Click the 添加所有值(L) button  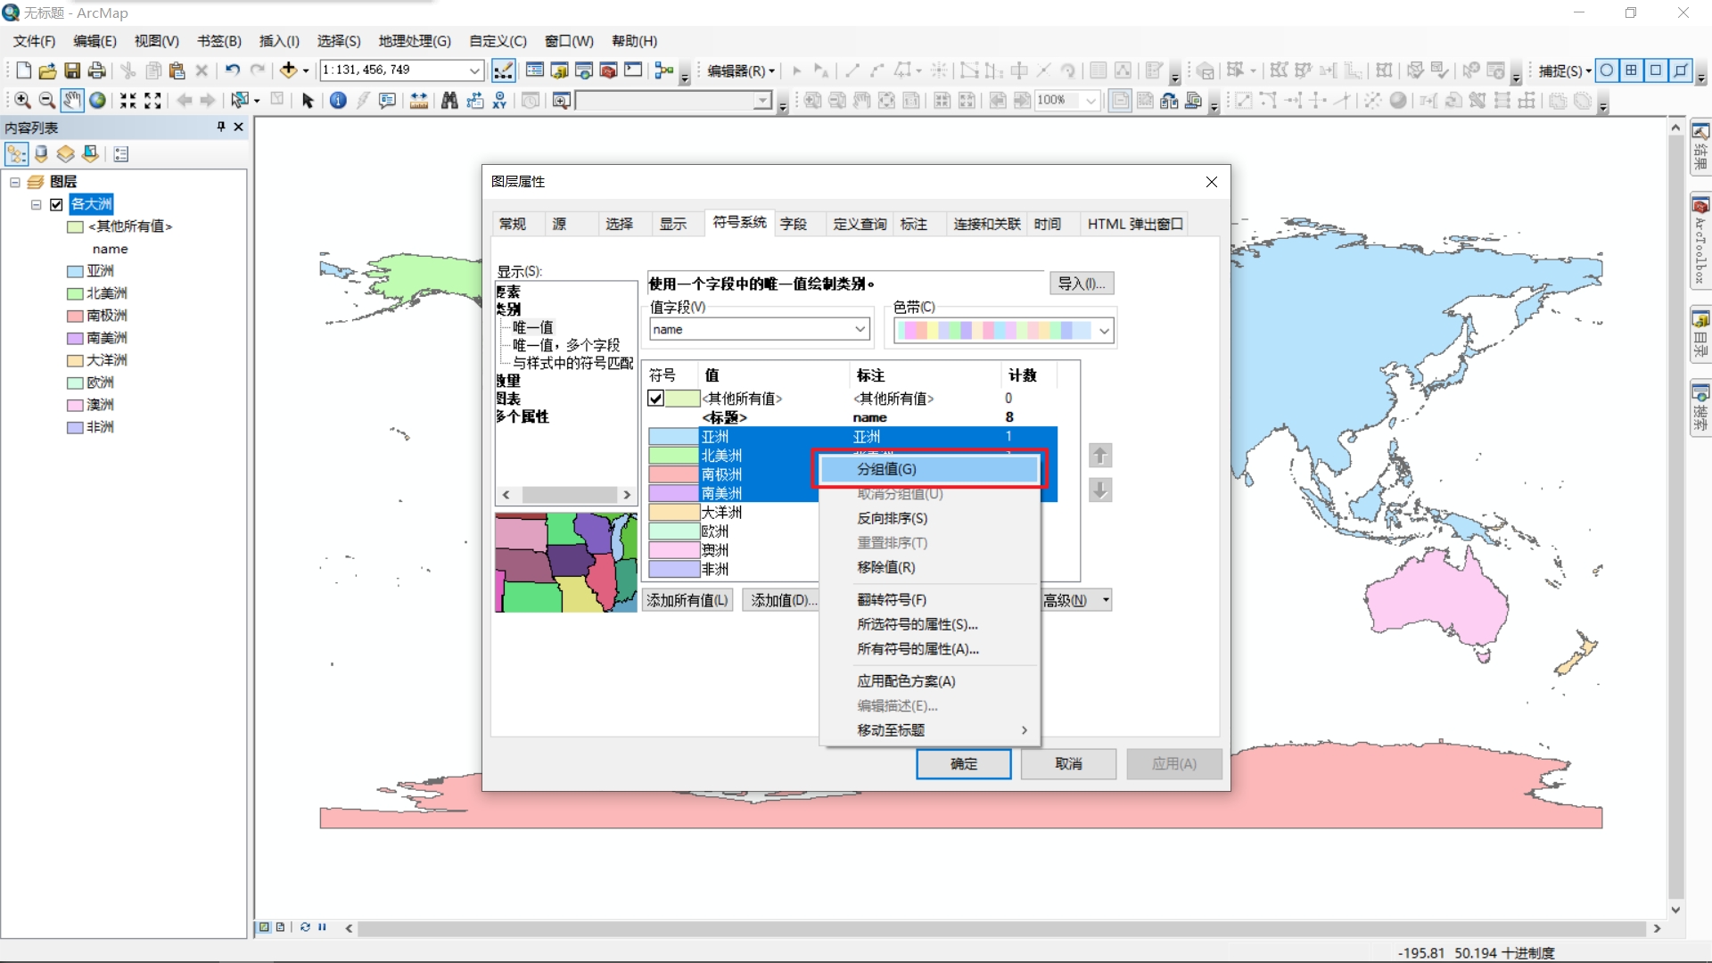[x=687, y=600]
